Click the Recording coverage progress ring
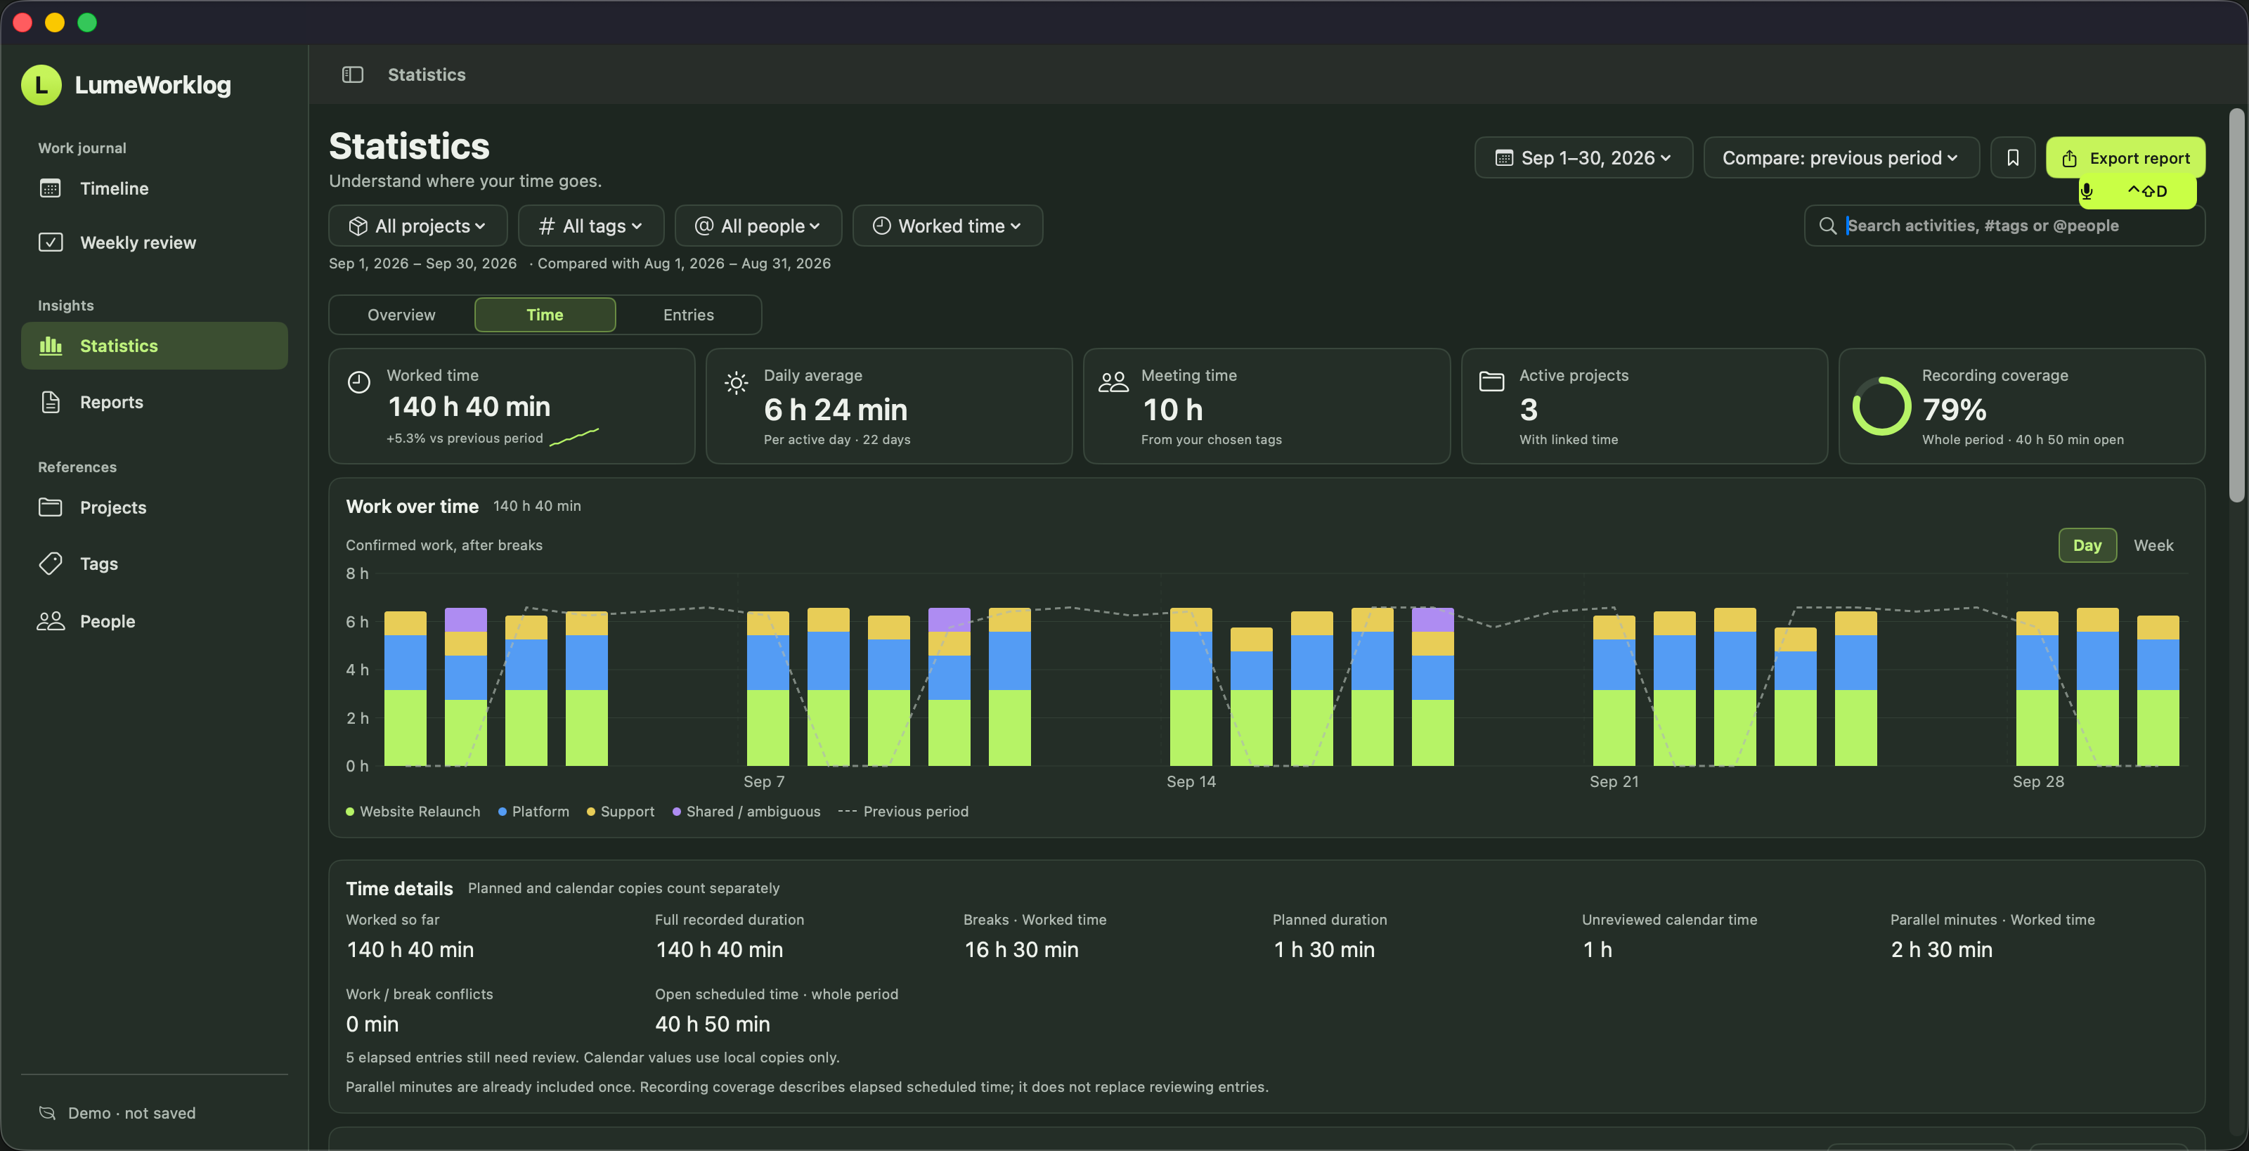Screen dimensions: 2249x1151 click(x=1881, y=405)
